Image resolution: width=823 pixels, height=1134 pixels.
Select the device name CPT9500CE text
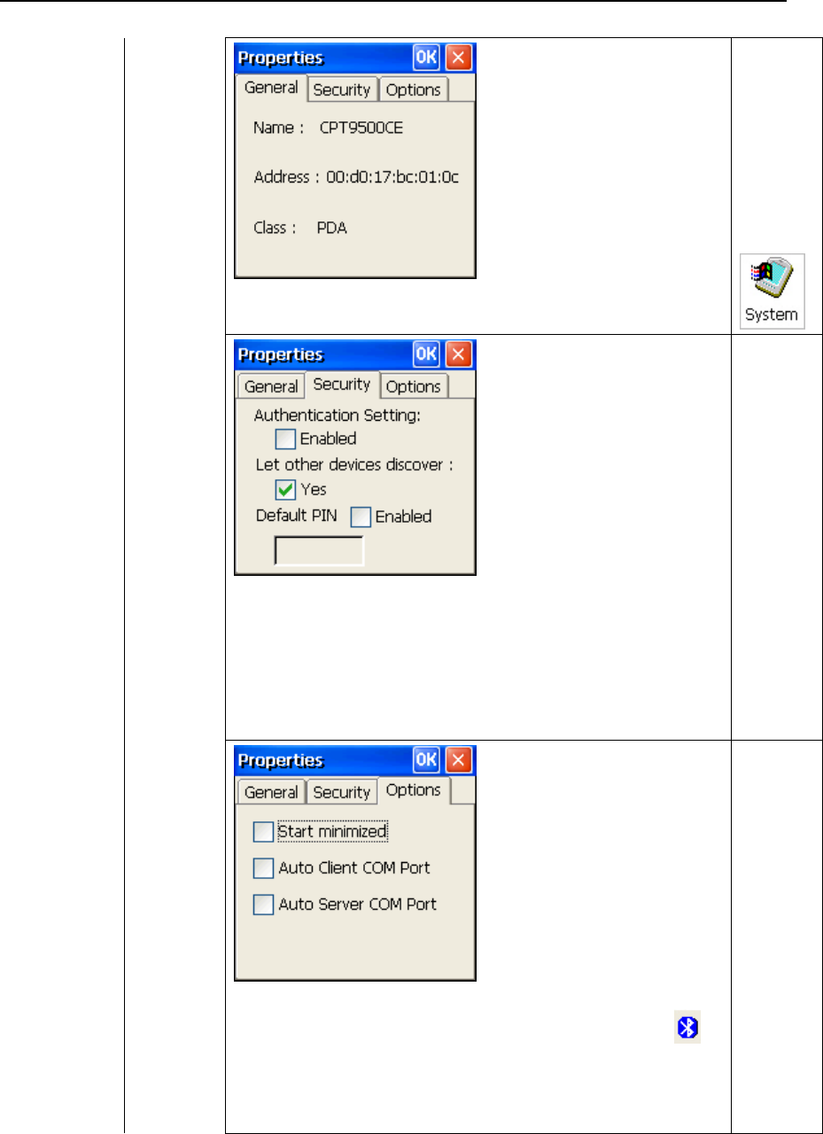[x=361, y=128]
